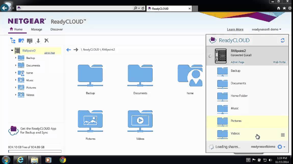Click the browser forward button
This screenshot has width=293, height=164.
[13, 8]
